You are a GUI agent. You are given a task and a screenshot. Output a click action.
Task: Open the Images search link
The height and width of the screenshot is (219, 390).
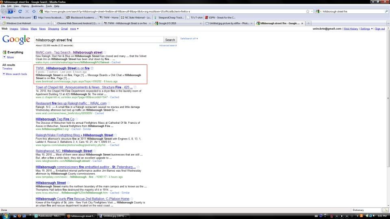click(14, 29)
